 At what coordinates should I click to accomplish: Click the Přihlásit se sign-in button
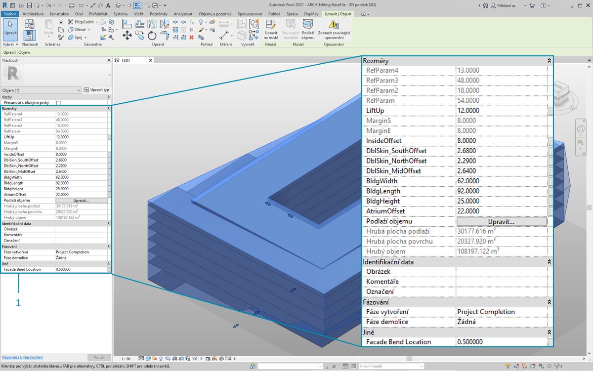tap(504, 5)
